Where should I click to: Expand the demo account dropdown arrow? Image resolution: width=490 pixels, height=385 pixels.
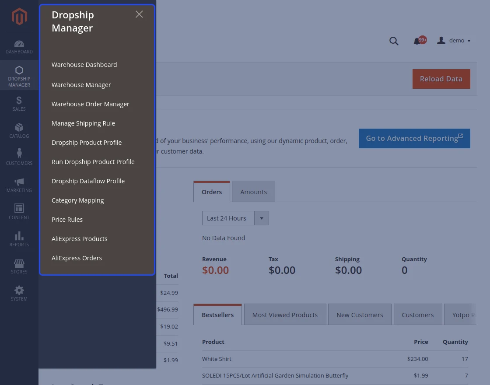[469, 41]
